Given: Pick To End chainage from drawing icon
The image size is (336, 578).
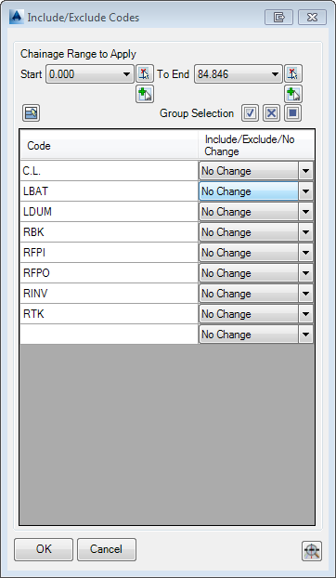Looking at the screenshot, I should pyautogui.click(x=293, y=74).
